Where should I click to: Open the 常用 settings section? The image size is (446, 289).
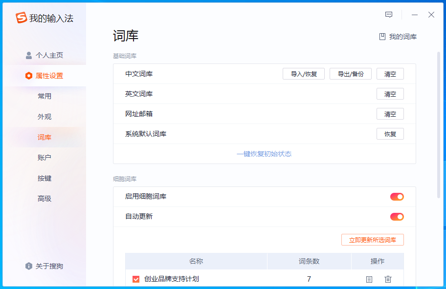45,96
